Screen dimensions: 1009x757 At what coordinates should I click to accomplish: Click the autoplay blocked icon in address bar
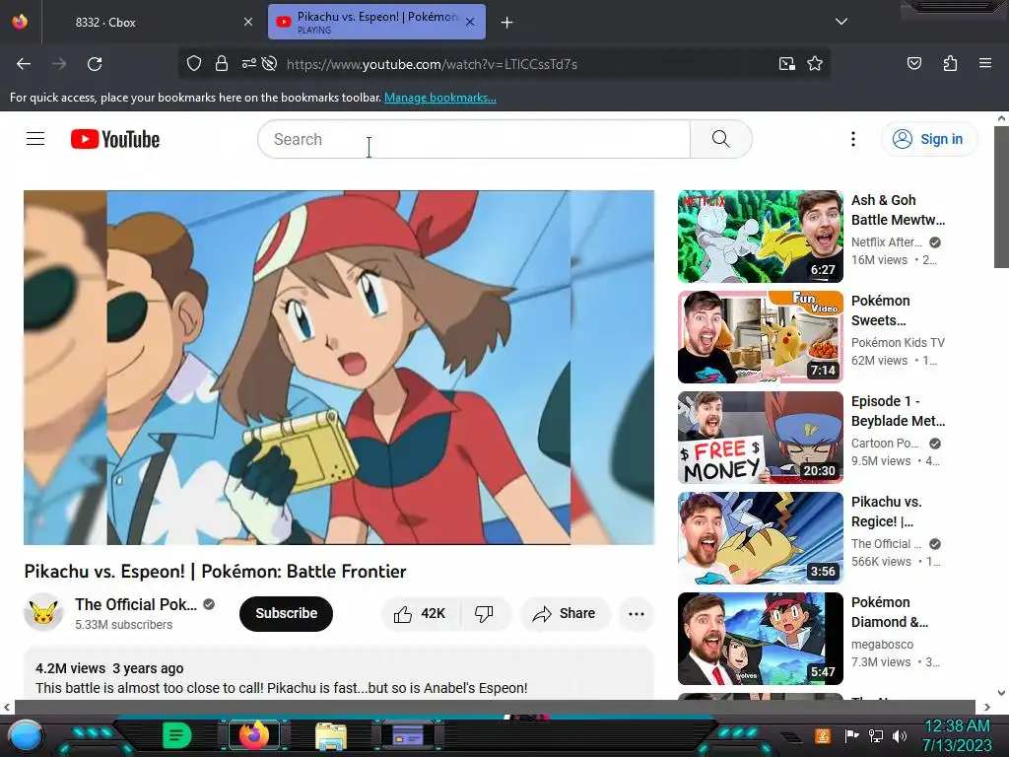(270, 64)
